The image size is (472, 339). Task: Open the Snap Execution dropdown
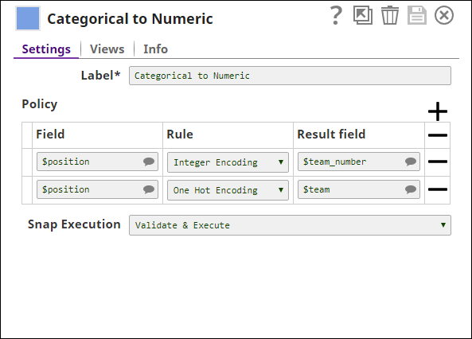tap(290, 225)
